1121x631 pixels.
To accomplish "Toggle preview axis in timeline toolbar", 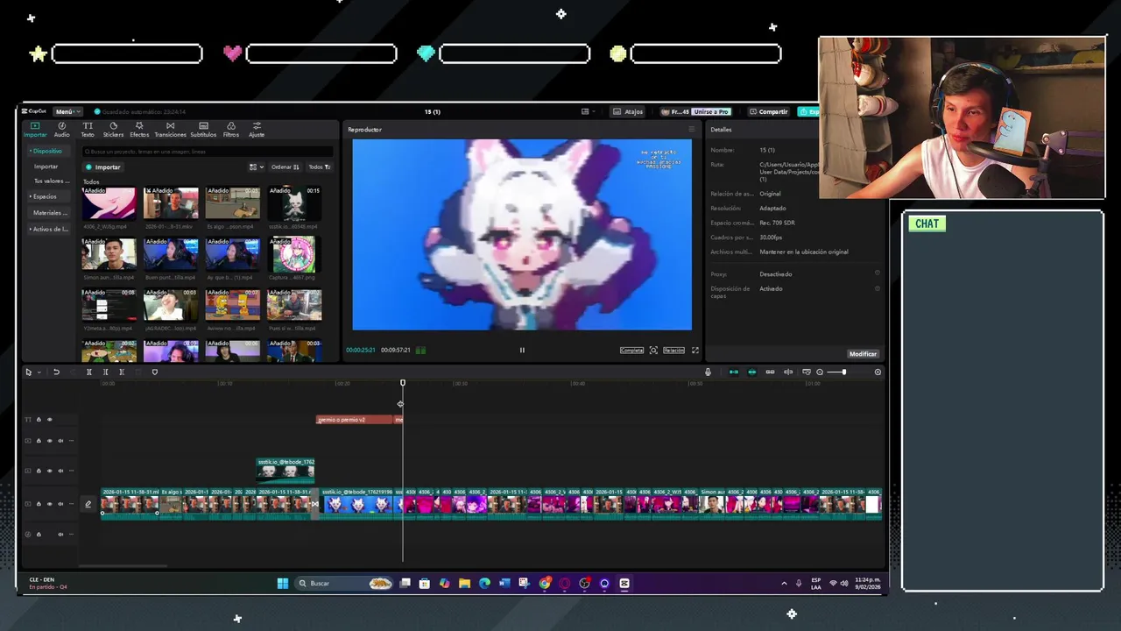I will (x=788, y=372).
